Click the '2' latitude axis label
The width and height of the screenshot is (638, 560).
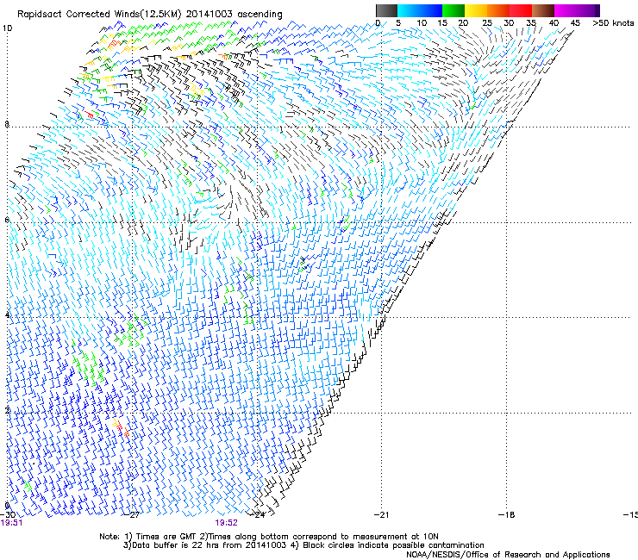click(x=7, y=410)
